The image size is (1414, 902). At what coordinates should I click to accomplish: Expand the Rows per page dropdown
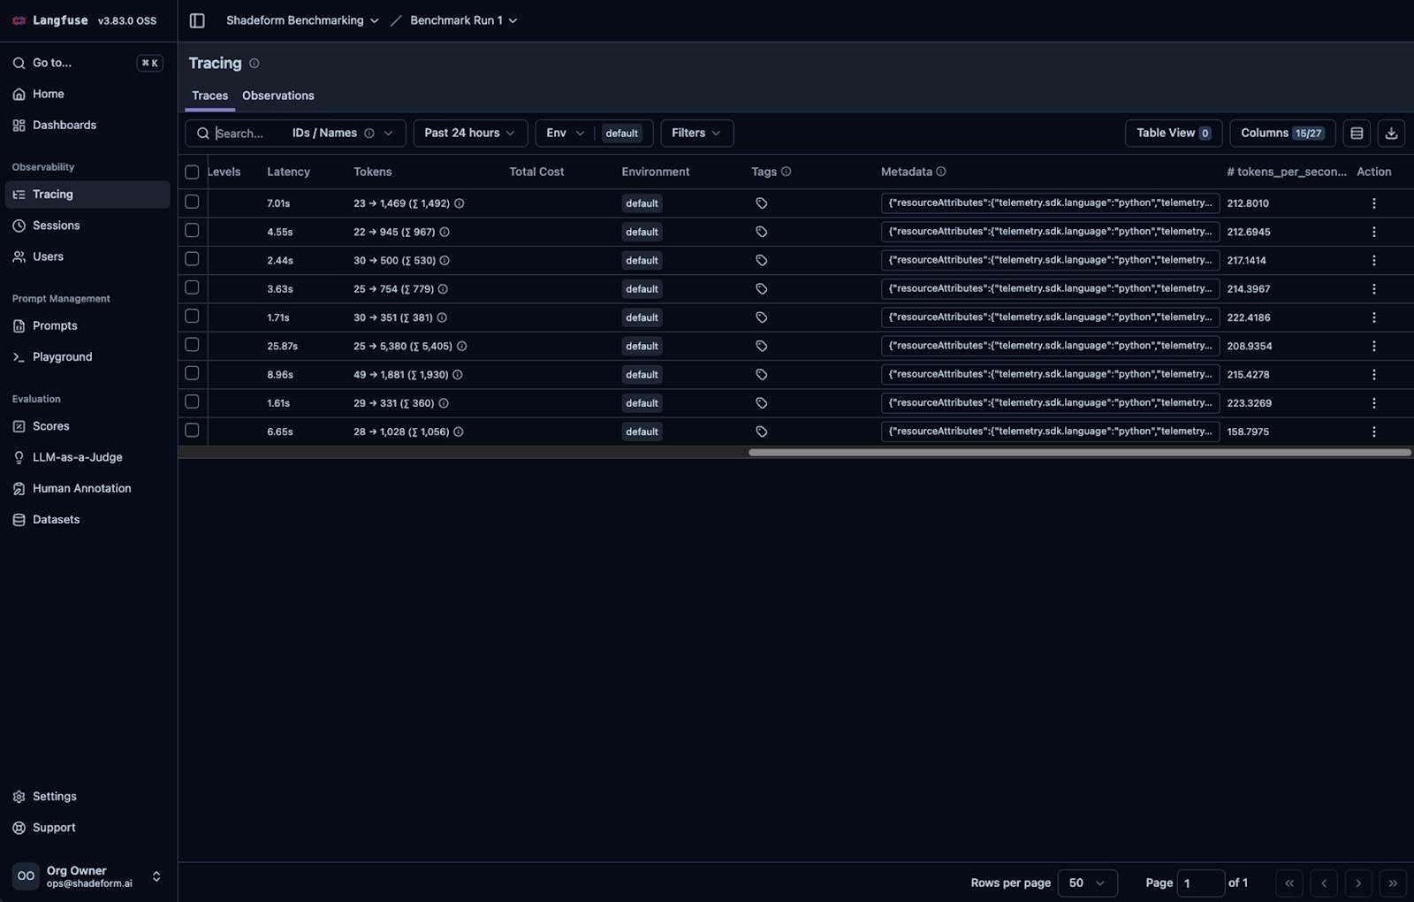click(1086, 883)
